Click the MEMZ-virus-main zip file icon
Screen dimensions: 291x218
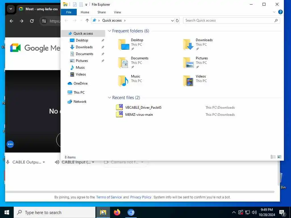pos(119,114)
